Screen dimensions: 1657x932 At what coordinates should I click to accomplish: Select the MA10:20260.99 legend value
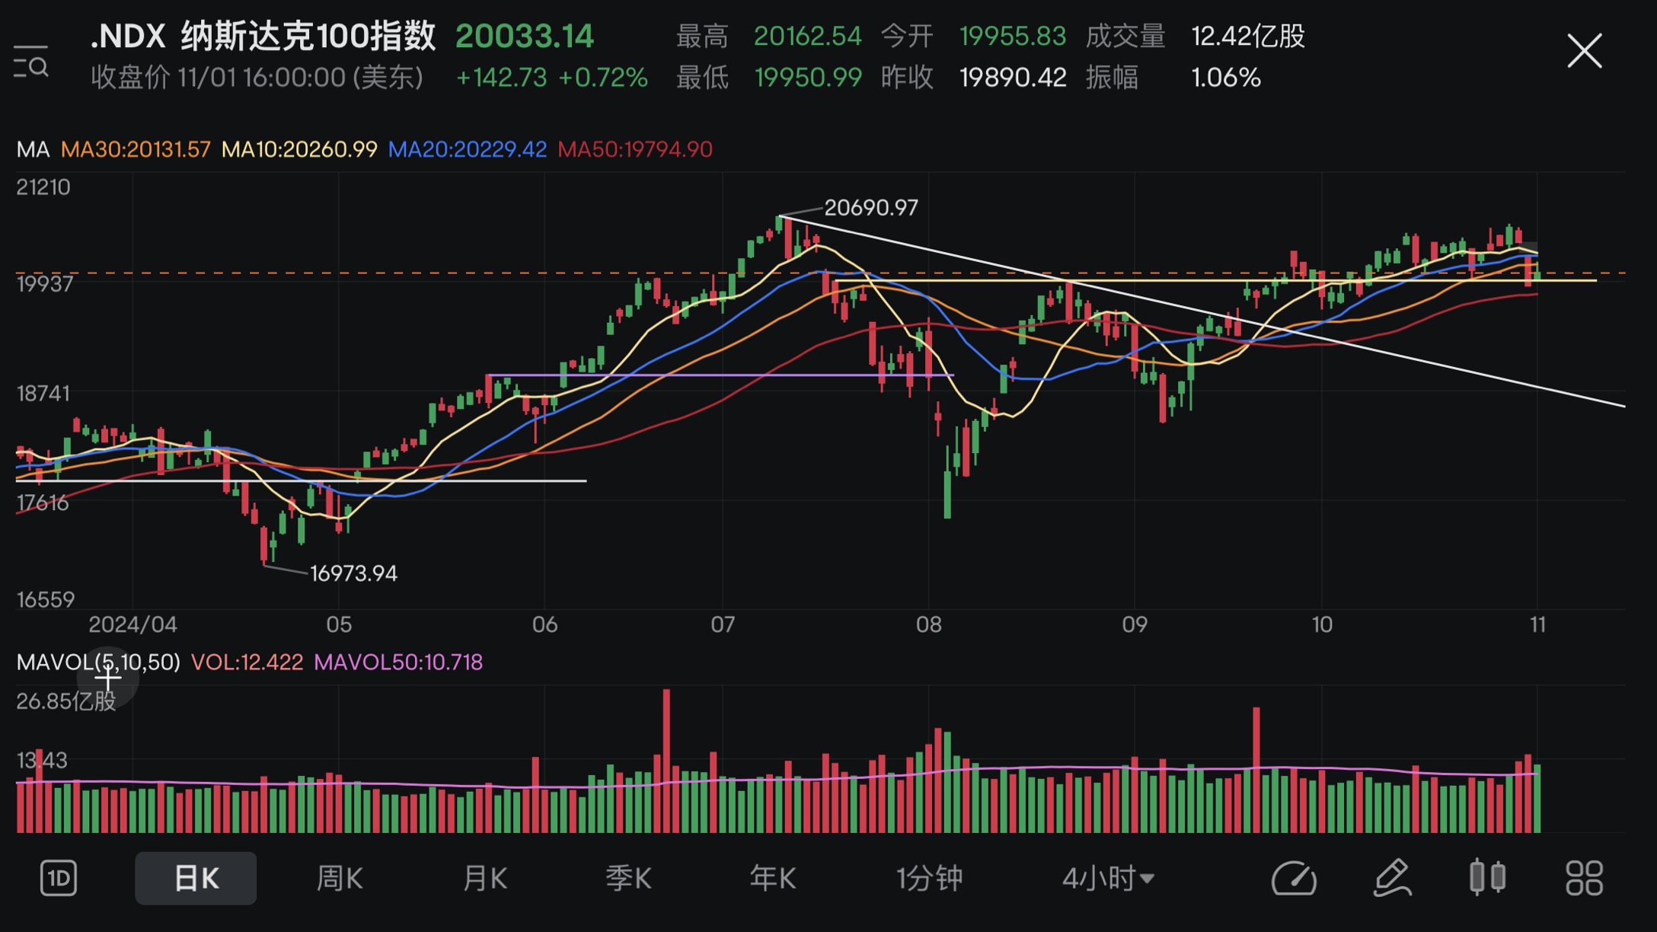coord(299,149)
